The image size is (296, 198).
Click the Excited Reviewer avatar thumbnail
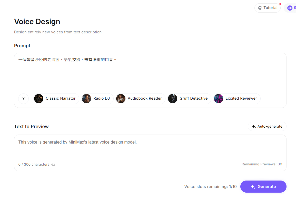click(x=219, y=99)
